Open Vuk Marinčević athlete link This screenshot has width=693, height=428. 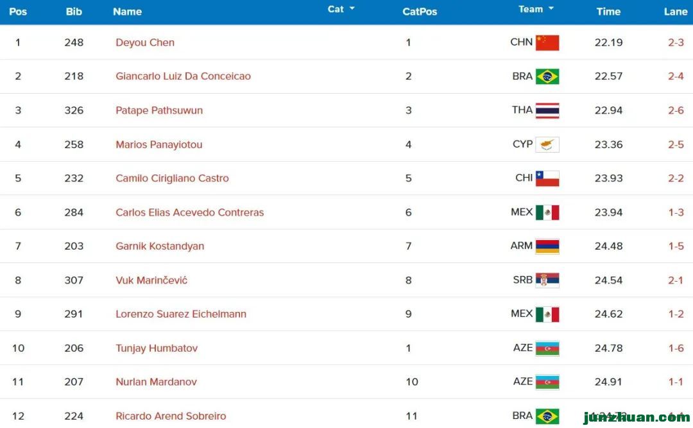click(151, 280)
